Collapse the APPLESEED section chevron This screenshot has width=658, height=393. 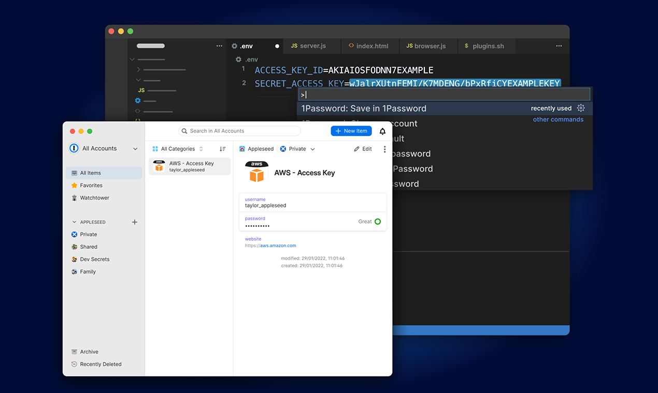(x=74, y=222)
